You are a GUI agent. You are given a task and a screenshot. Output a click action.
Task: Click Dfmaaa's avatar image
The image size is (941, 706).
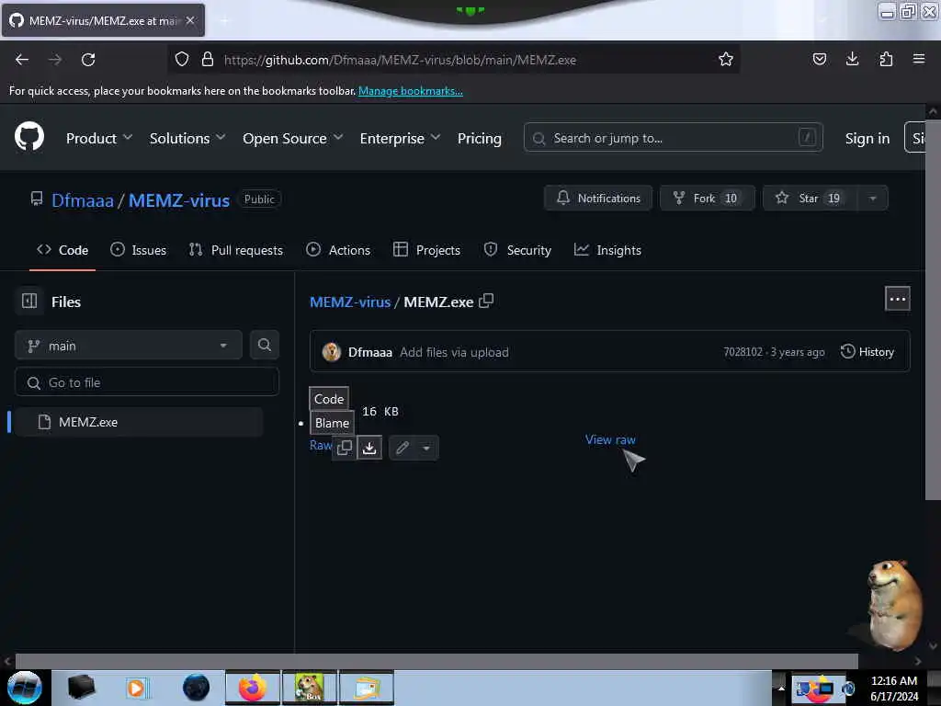[331, 352]
